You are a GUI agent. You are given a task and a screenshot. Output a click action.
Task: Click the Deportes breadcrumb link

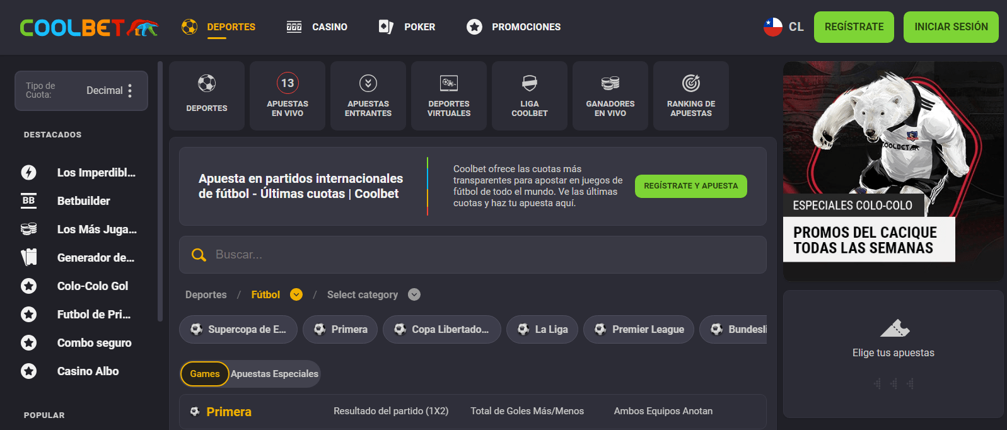[x=206, y=294]
